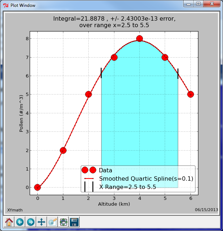Activate the Pan axes tool
This screenshot has height=231, width=223.
click(x=42, y=222)
